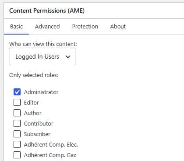This screenshot has height=161, width=184.
Task: Click the 'Only selected roles:' label
Action: click(34, 75)
